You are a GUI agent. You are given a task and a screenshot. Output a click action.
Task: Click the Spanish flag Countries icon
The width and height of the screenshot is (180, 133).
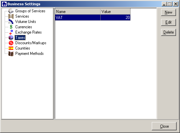point(11,48)
